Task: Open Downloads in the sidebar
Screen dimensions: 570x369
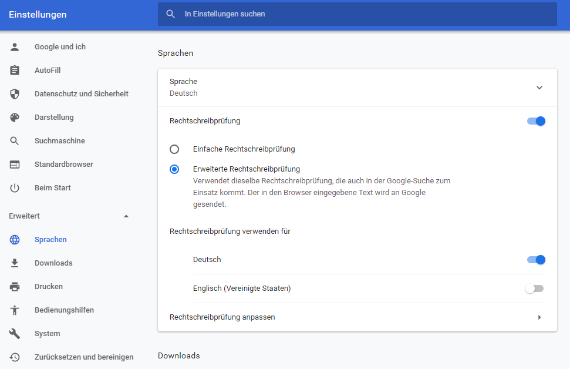Action: point(53,263)
